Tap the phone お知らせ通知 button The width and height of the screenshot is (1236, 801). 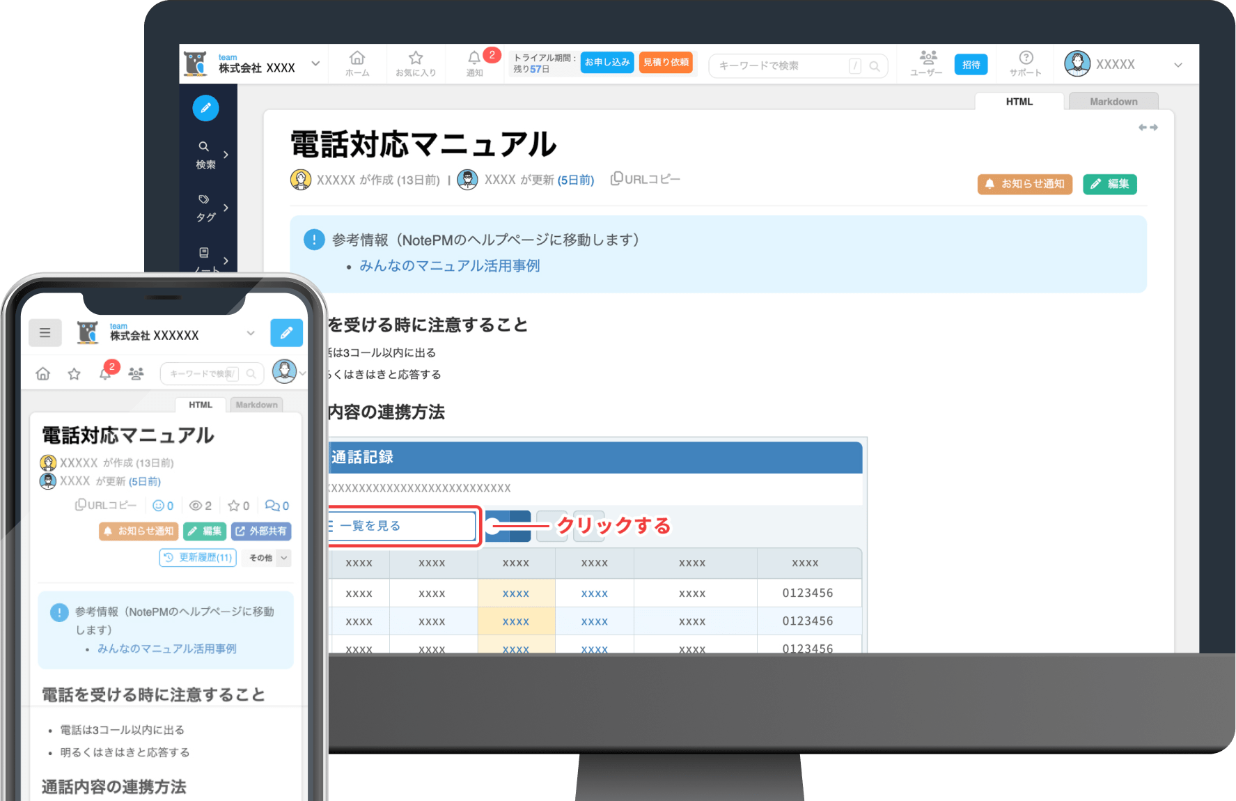pos(139,531)
